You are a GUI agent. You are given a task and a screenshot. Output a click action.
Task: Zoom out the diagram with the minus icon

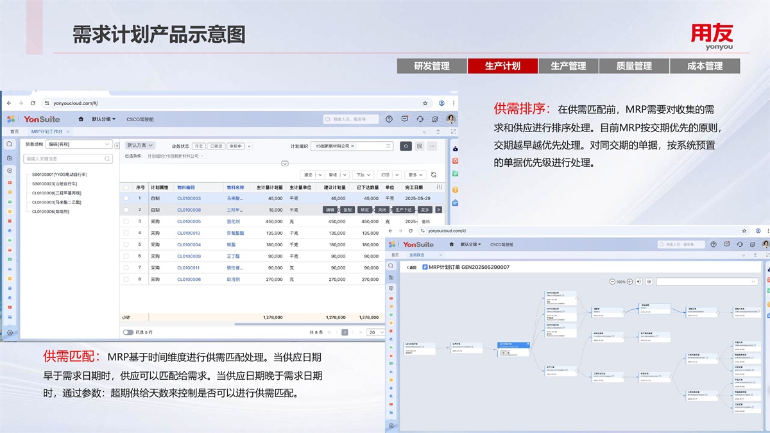[612, 282]
